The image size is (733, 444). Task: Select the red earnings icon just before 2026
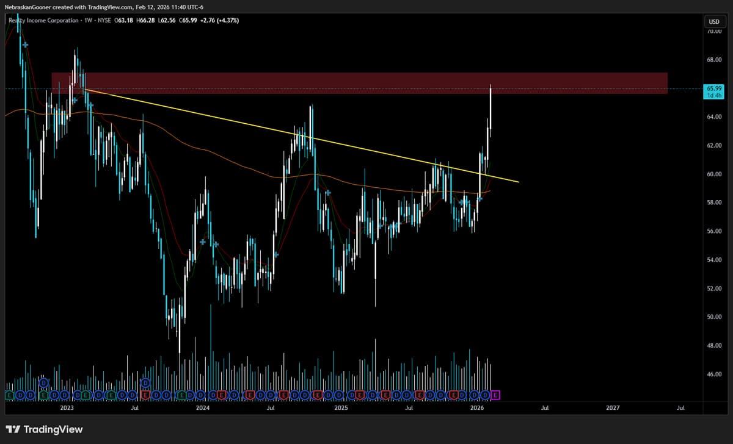(x=454, y=395)
